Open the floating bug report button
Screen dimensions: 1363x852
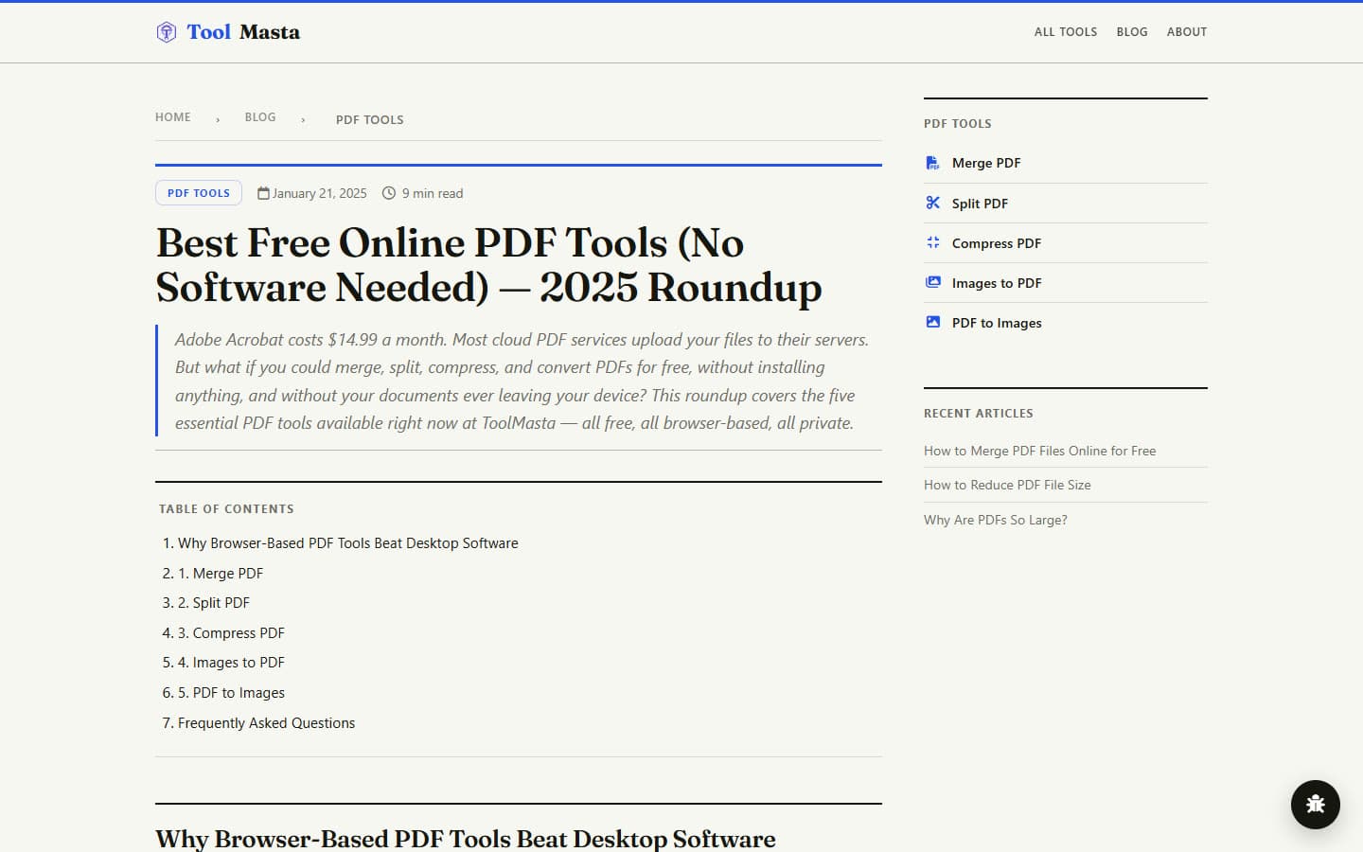tap(1316, 805)
